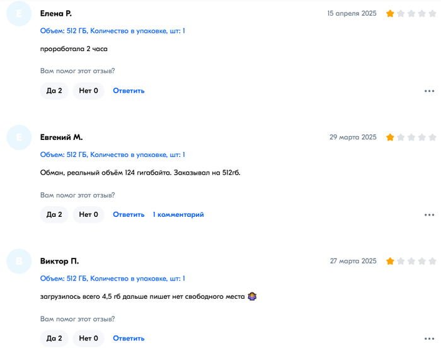Reply to Евгений М.'s review via "Ответить"

point(129,214)
